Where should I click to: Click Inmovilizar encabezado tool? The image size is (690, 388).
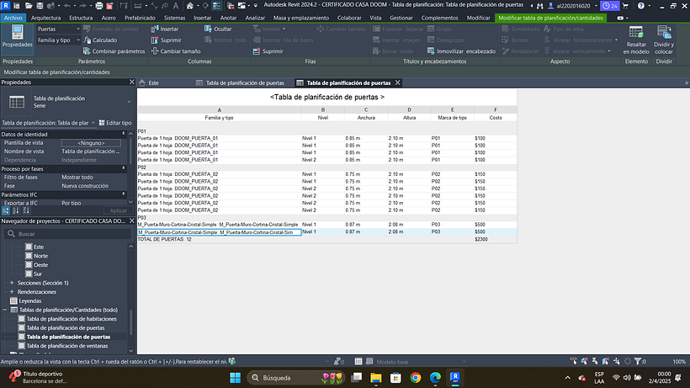461,51
